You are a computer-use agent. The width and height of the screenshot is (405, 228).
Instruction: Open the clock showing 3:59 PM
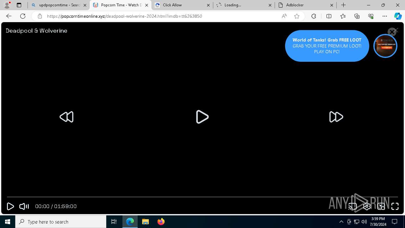click(378, 222)
